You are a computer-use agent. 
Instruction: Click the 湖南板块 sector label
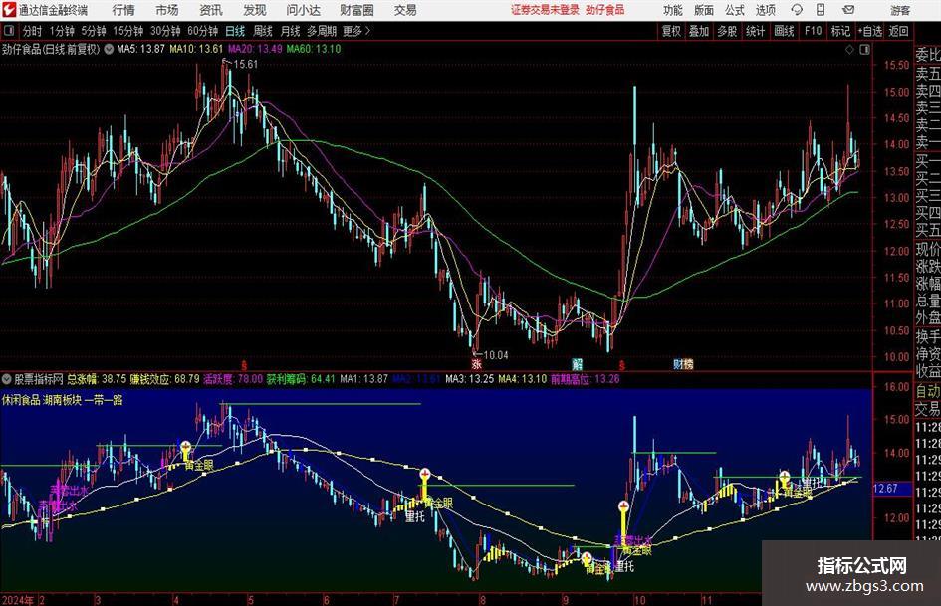(x=63, y=400)
